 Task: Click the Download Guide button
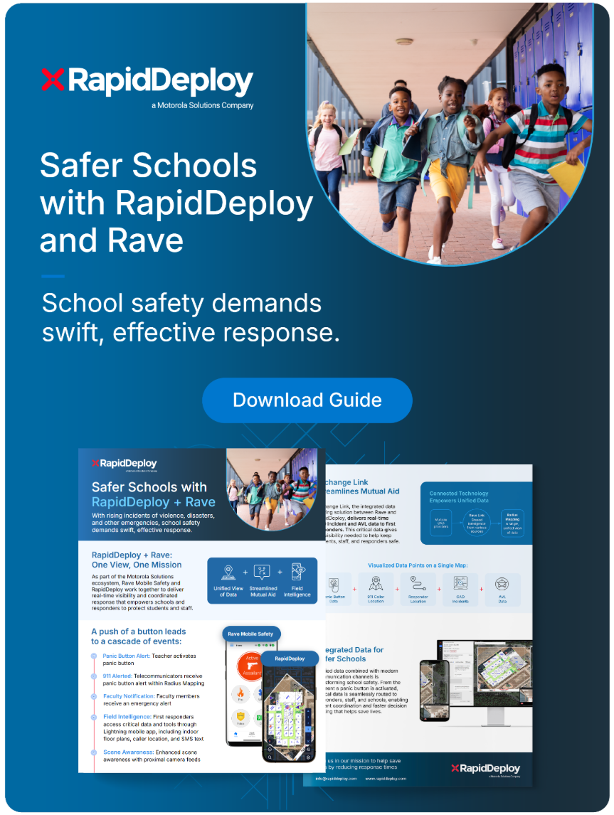[x=307, y=400]
